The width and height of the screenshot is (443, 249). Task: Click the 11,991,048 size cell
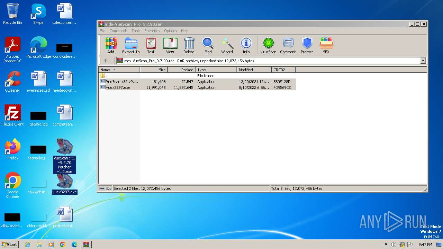[x=156, y=87]
